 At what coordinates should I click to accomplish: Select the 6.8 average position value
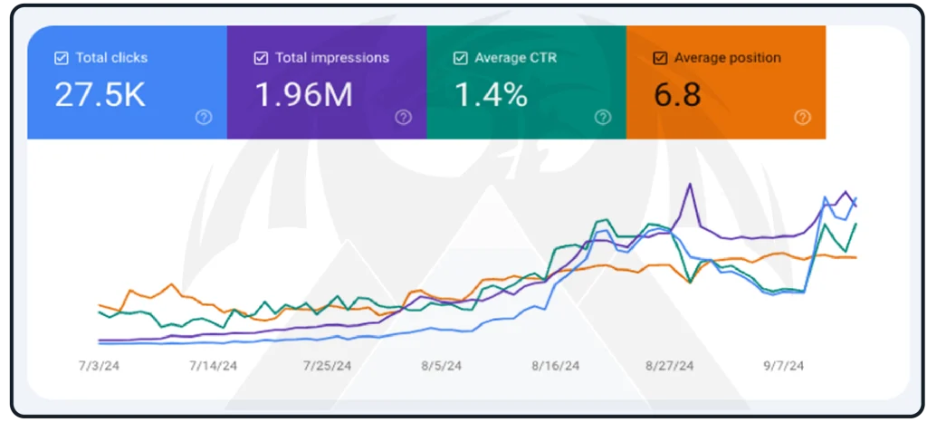(677, 94)
